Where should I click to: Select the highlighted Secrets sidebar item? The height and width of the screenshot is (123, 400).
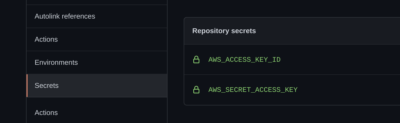97,86
